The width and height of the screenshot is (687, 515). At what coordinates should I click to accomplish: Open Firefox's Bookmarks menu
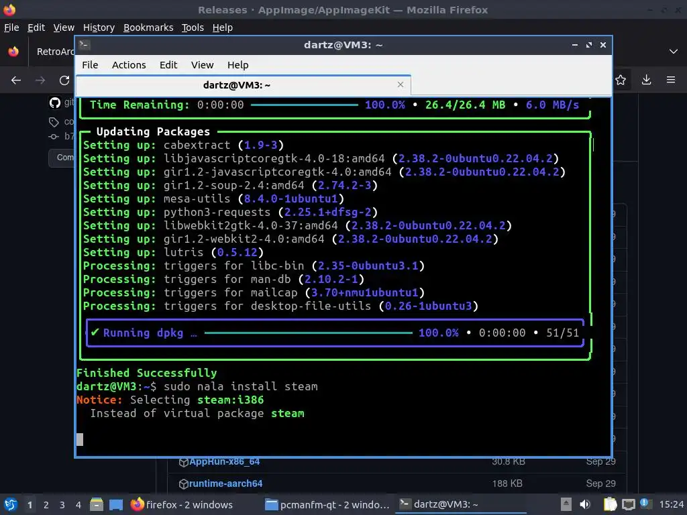tap(148, 27)
